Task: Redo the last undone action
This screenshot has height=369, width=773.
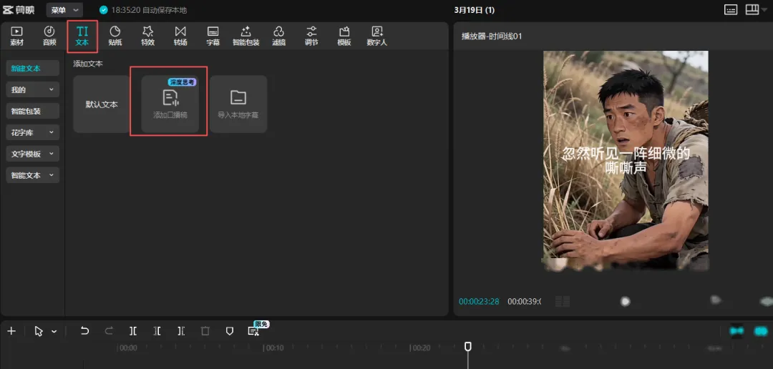Action: click(x=109, y=331)
